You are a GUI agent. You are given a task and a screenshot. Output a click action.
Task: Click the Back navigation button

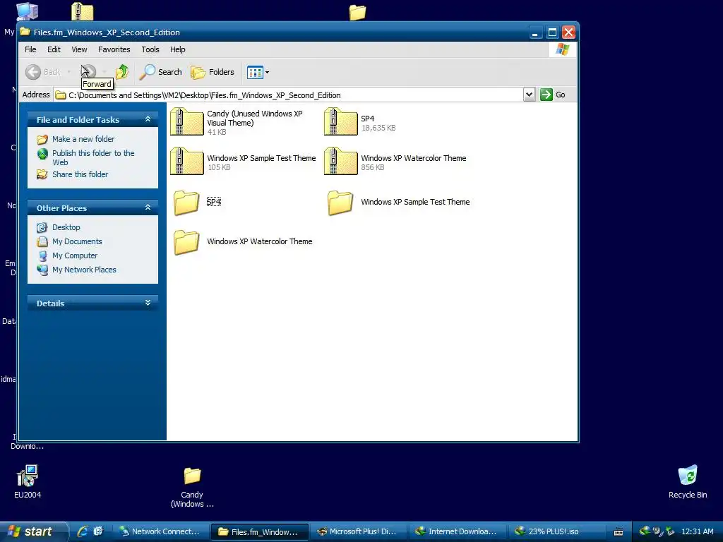[x=42, y=72]
